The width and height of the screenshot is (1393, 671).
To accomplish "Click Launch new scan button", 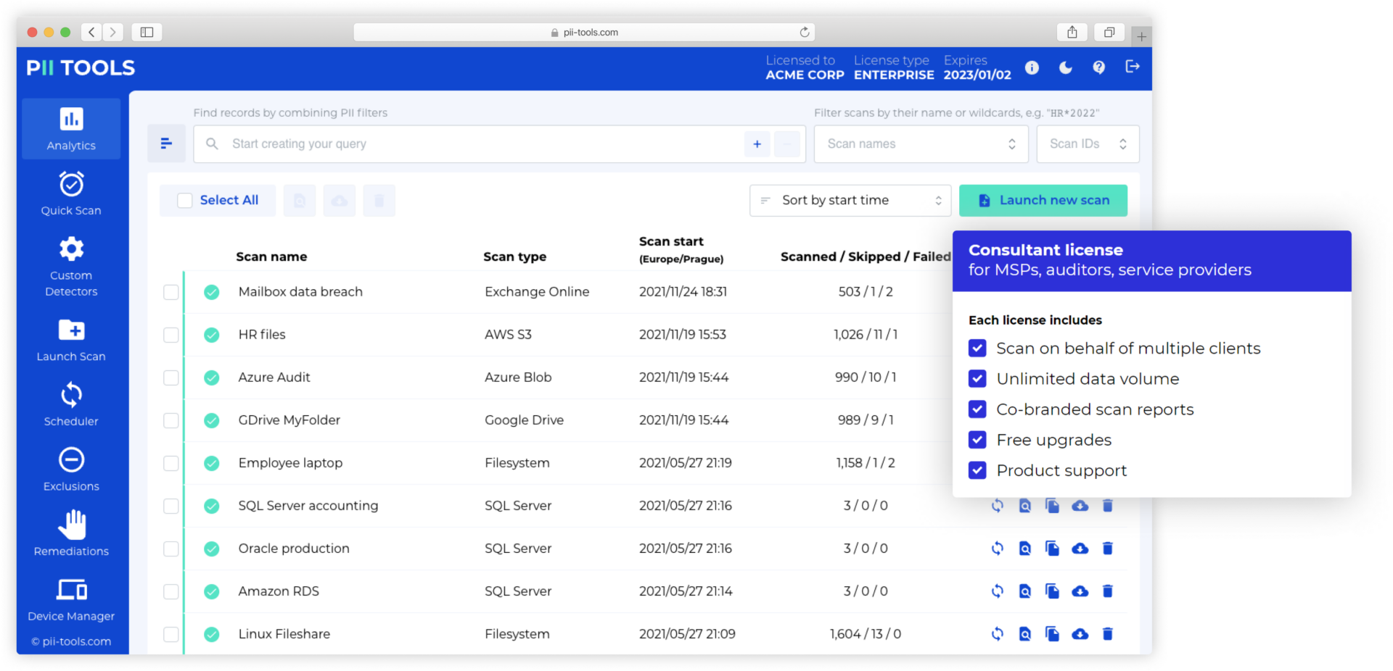I will point(1043,200).
